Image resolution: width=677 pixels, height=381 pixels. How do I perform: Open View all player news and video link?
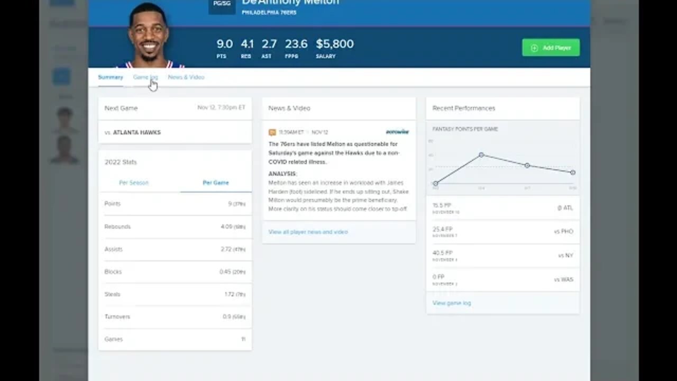click(308, 232)
